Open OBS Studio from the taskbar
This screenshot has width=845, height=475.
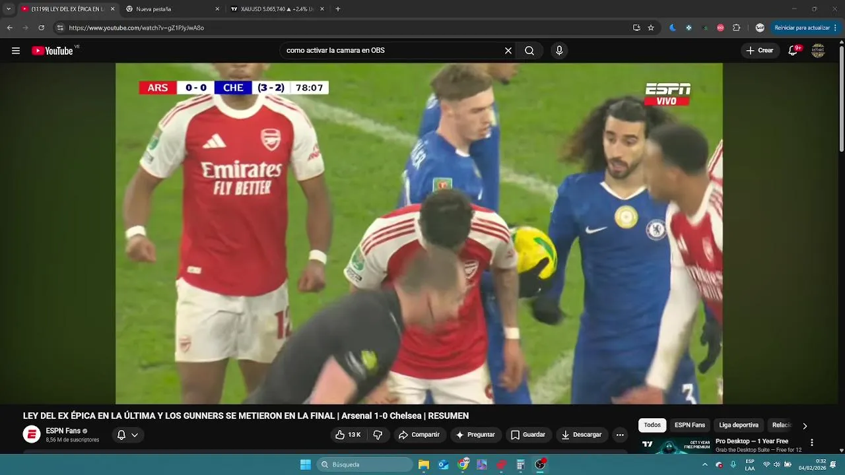[x=540, y=464]
